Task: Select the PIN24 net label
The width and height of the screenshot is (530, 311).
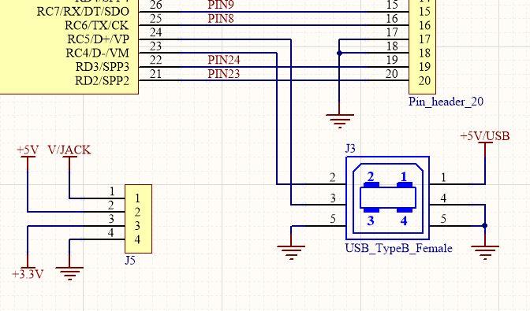Action: [224, 60]
